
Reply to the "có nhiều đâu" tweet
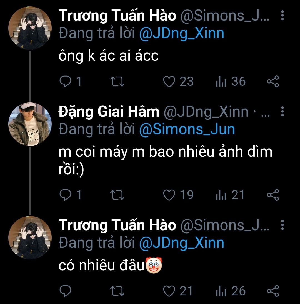pos(66,291)
